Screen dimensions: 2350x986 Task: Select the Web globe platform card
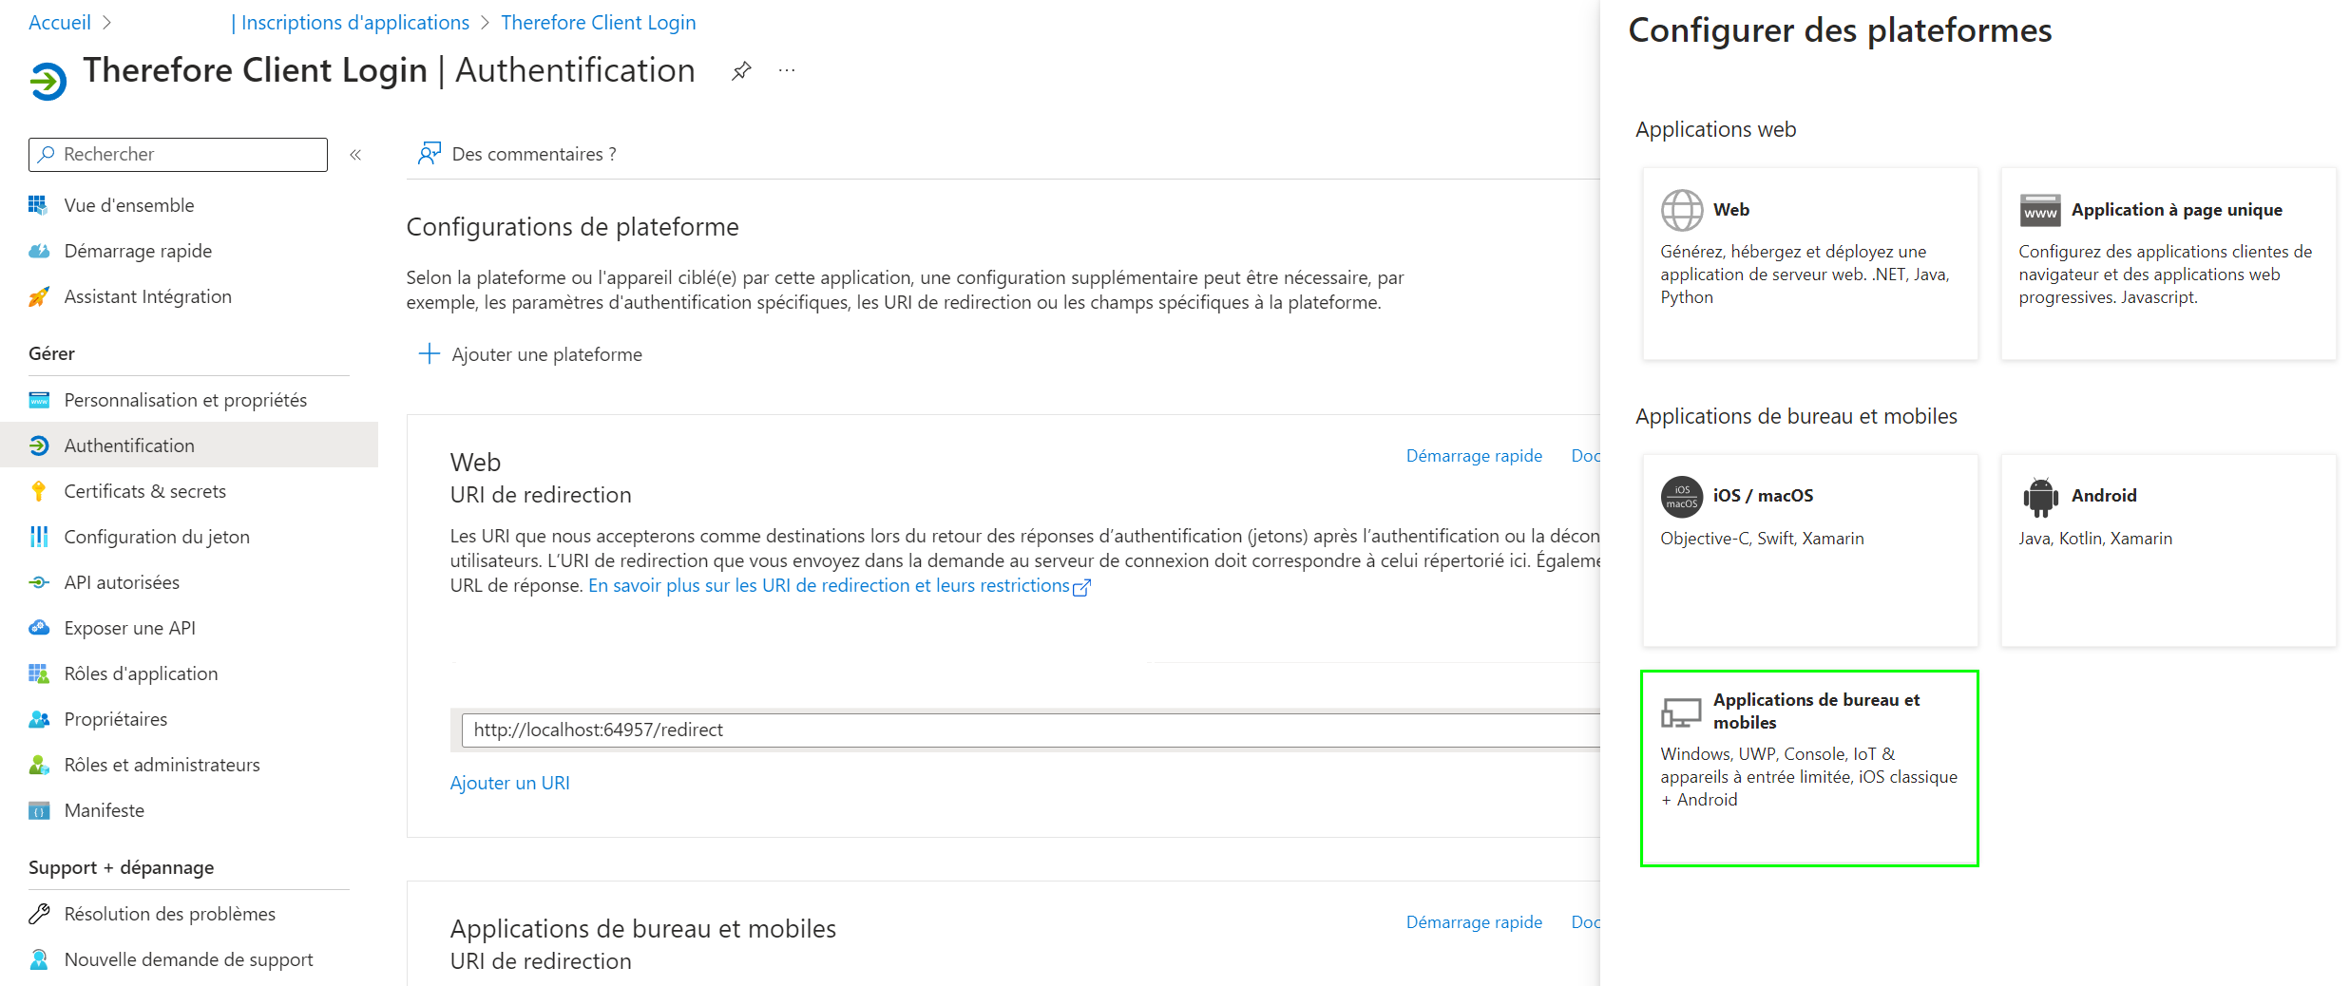tap(1809, 264)
